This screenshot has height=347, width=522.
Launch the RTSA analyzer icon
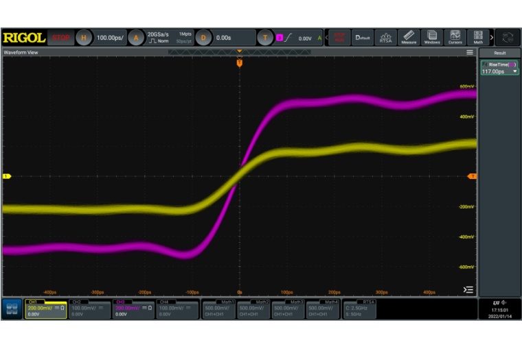pos(385,38)
